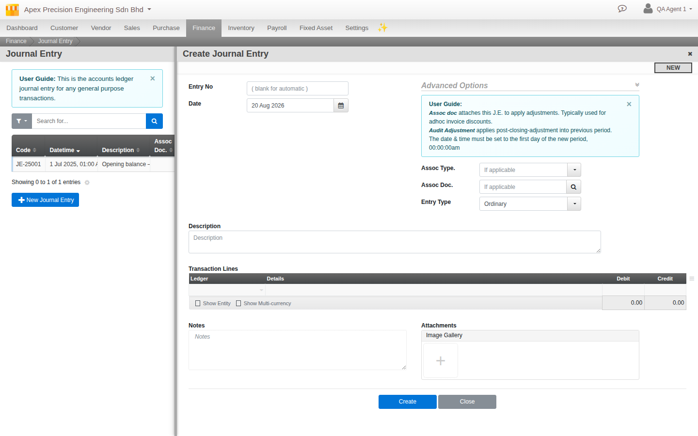Click the QA Agent user avatar icon
This screenshot has width=698, height=436.
(x=648, y=8)
